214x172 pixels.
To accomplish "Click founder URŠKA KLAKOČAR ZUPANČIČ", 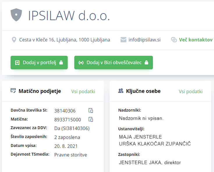I will 155,144.
